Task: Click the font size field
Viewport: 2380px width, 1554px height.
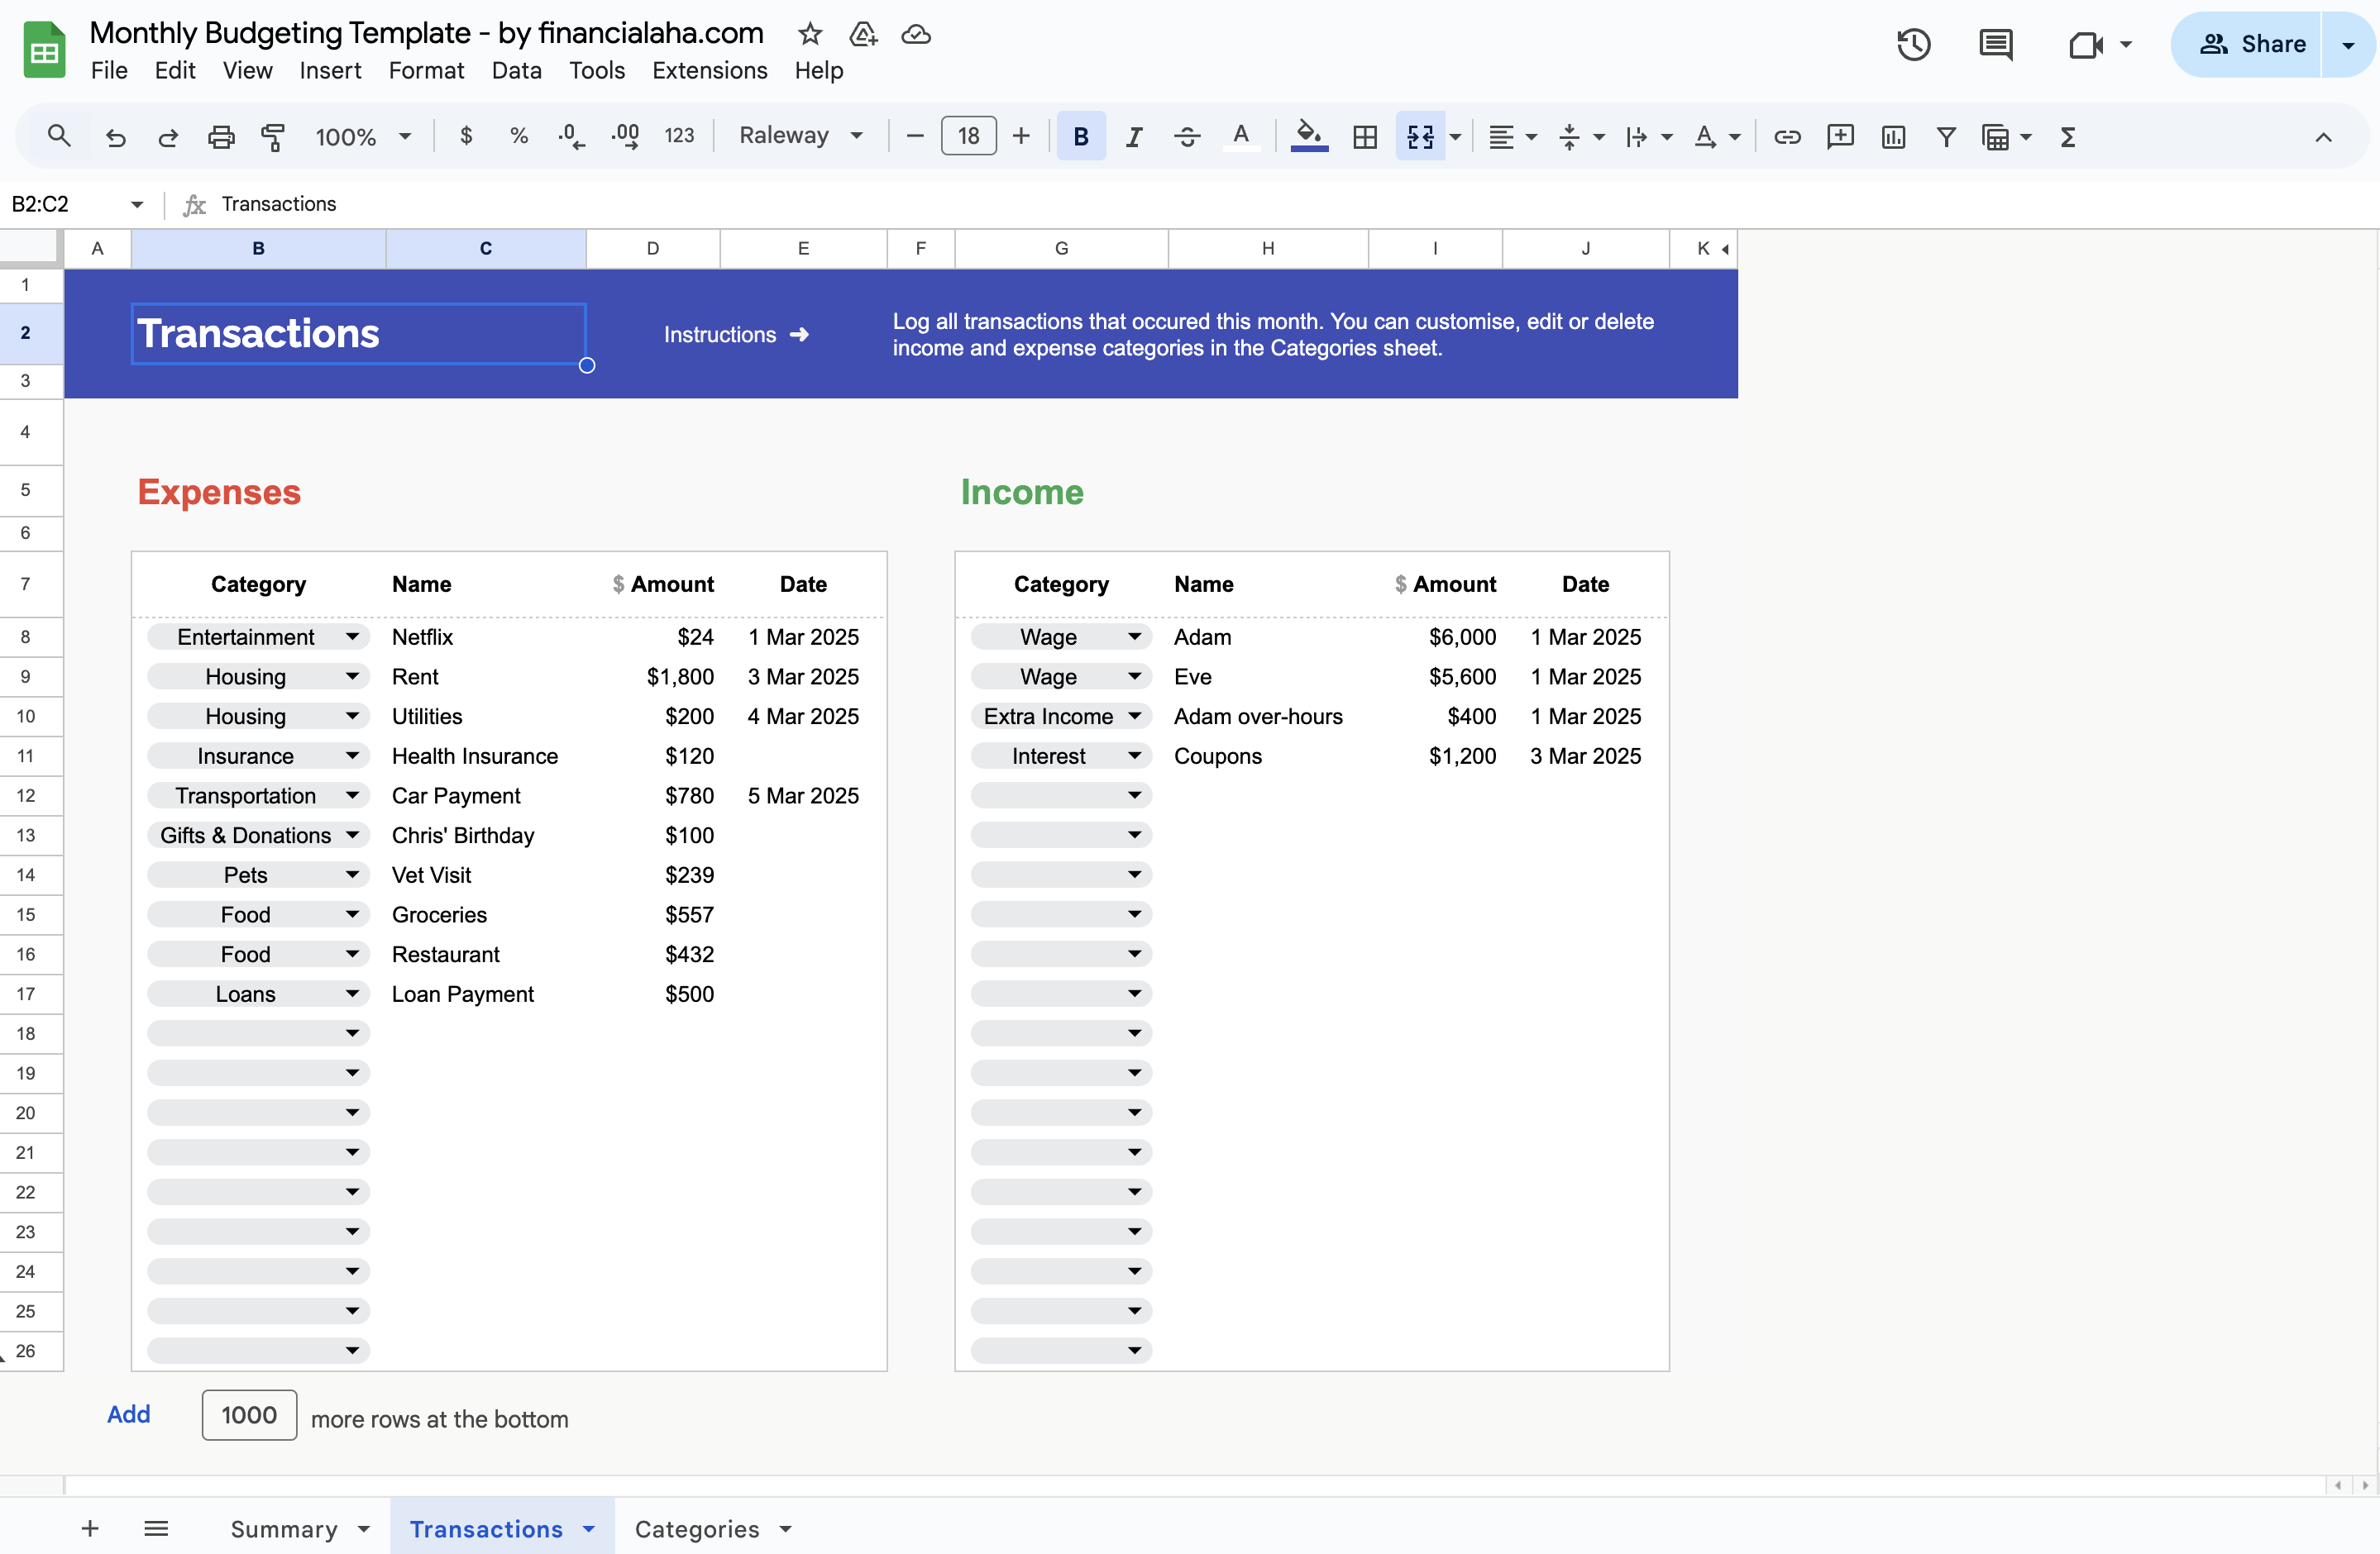Action: (968, 136)
